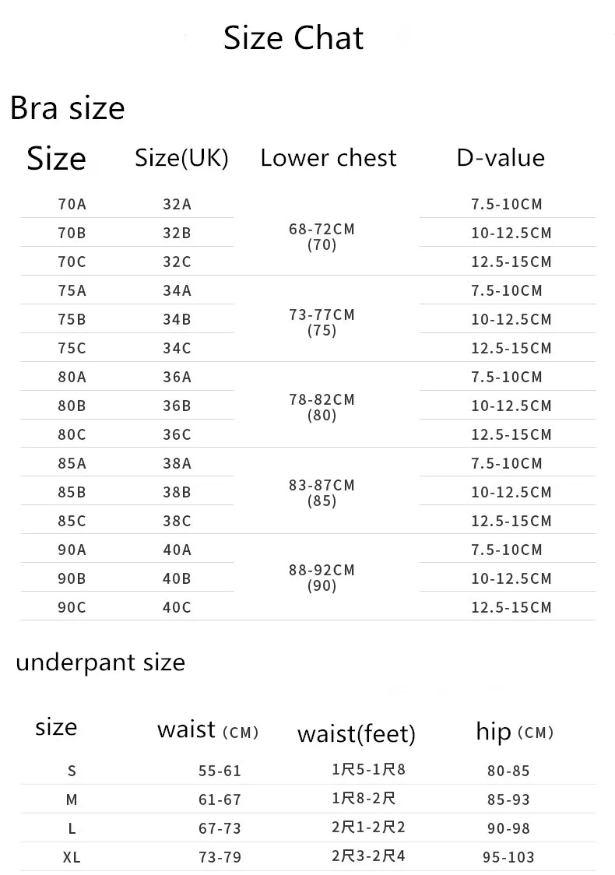Click the 68-72CM (70) lower chest cell

[x=322, y=237]
